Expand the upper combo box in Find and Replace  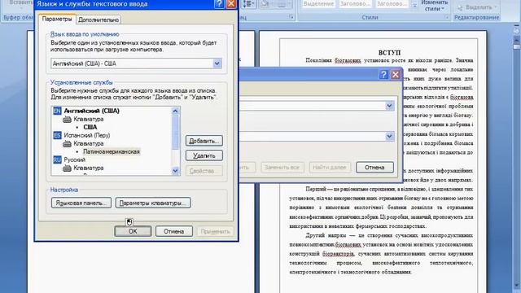389,106
